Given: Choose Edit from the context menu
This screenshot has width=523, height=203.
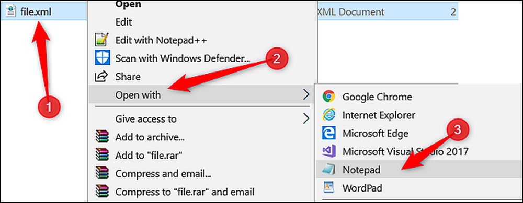Looking at the screenshot, I should click(124, 22).
